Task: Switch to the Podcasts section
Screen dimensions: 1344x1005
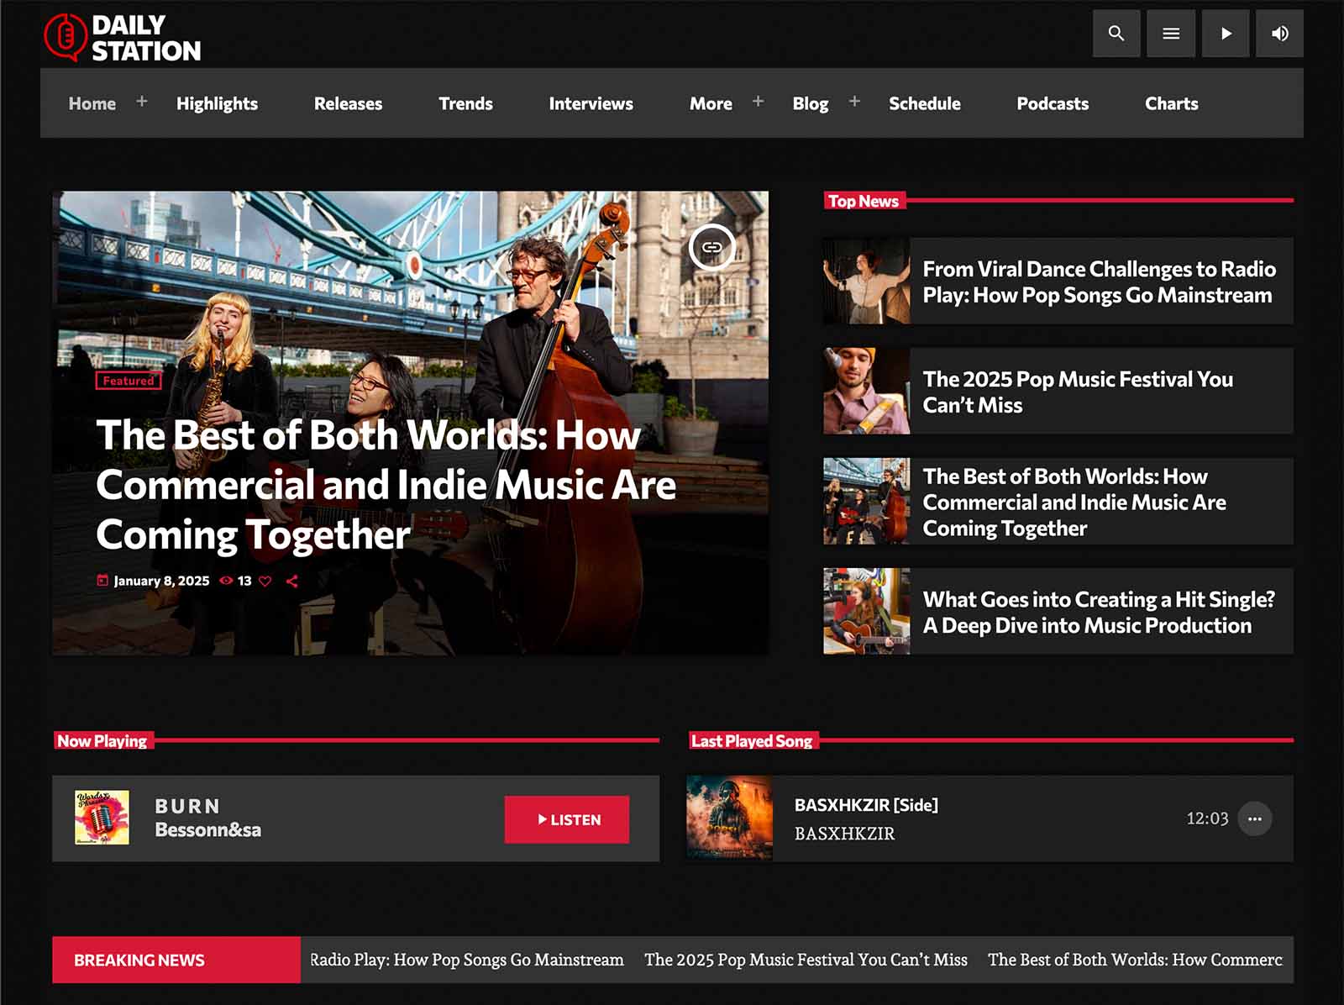Action: 1053,103
